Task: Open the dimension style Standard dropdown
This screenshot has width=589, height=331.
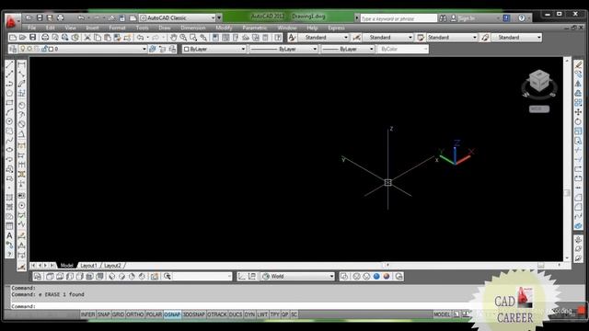Action: [388, 38]
